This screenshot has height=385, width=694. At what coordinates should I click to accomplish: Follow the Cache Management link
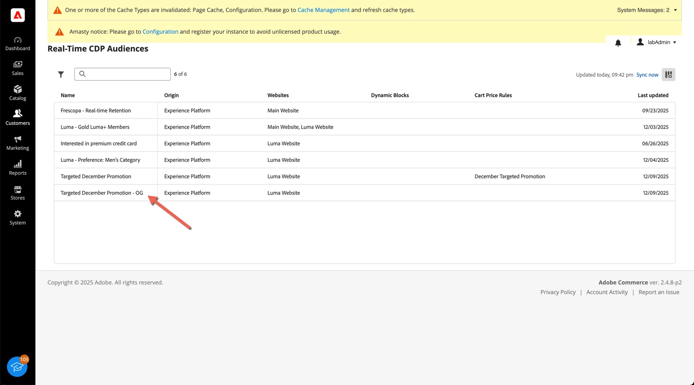tap(323, 10)
